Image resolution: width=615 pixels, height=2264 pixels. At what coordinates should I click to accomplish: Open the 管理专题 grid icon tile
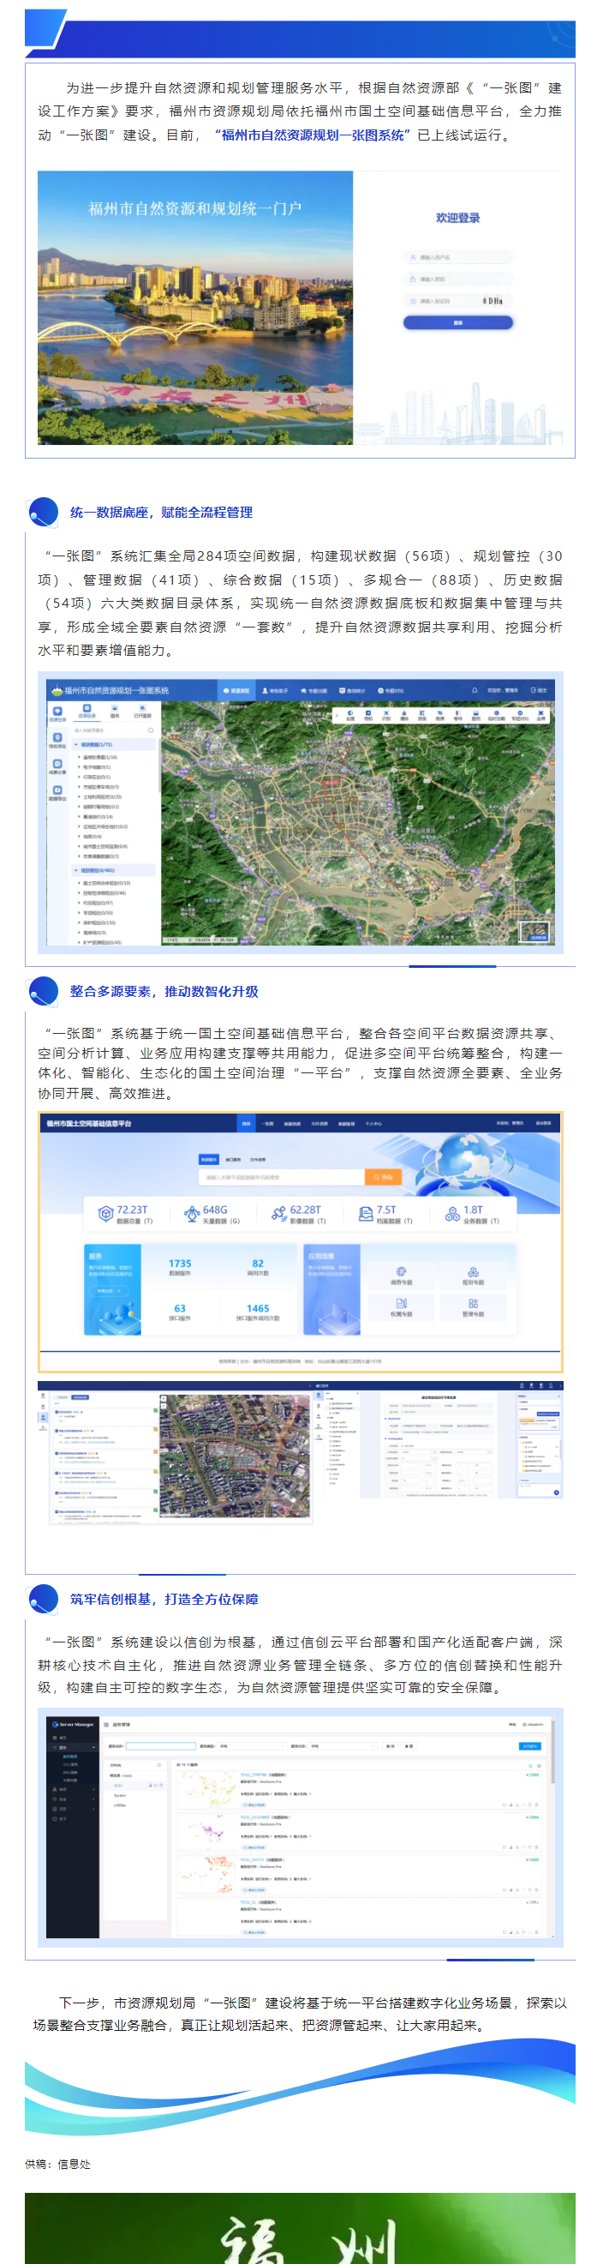point(473,1303)
